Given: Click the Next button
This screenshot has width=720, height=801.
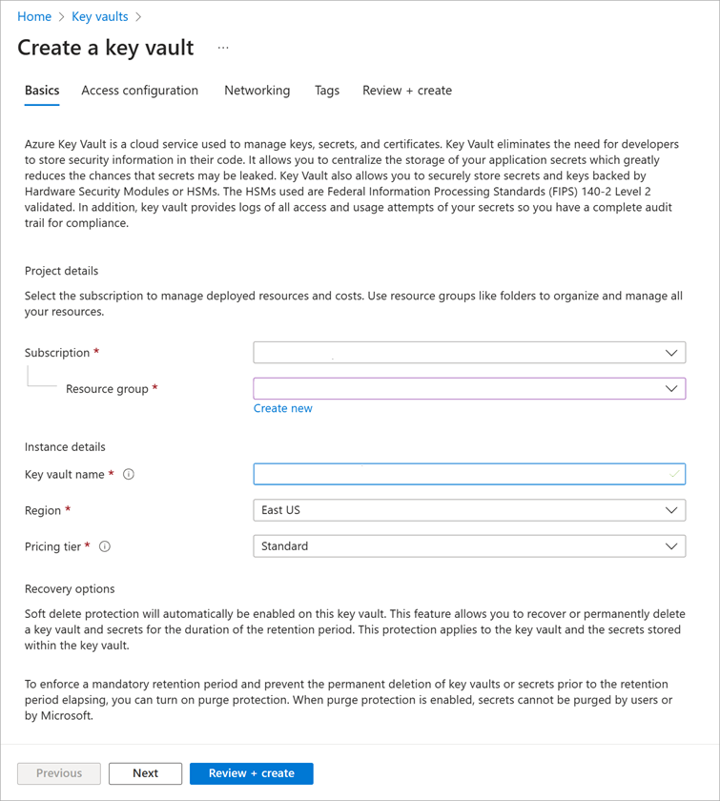Looking at the screenshot, I should (145, 773).
